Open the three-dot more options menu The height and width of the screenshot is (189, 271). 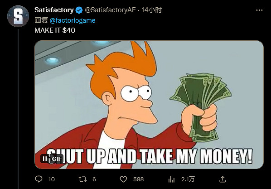click(259, 10)
